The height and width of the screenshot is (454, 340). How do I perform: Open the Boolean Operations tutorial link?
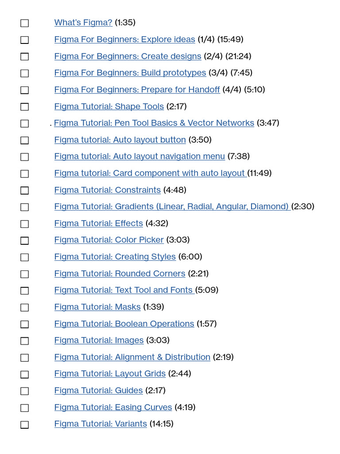click(x=124, y=324)
